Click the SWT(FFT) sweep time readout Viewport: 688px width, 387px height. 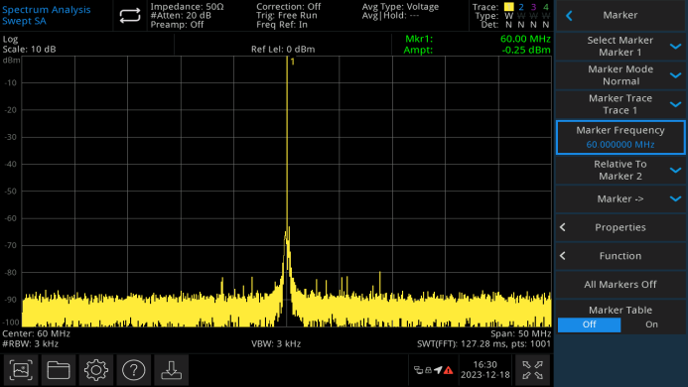point(483,343)
